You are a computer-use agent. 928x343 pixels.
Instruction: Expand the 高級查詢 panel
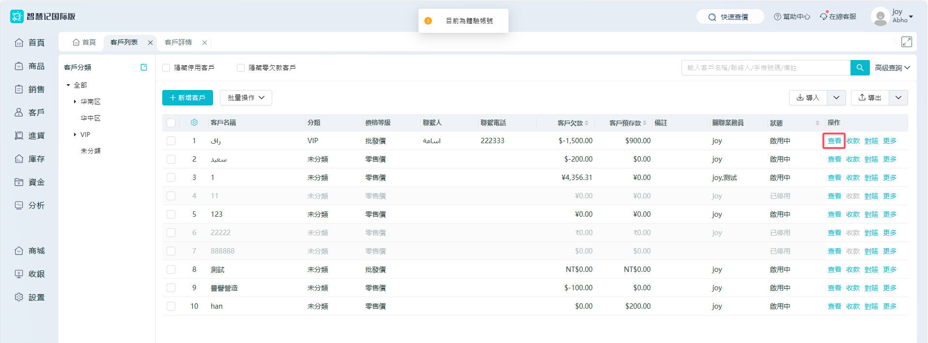tap(892, 68)
